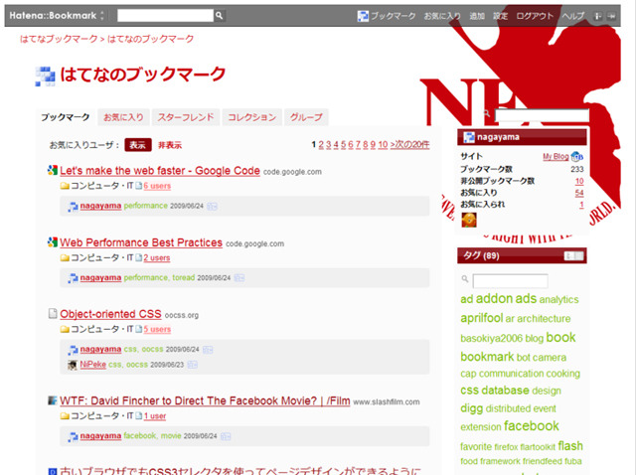Viewport: 636px width, 475px height.
Task: Click NiPeke's avatar thumbnail
Action: point(73,365)
